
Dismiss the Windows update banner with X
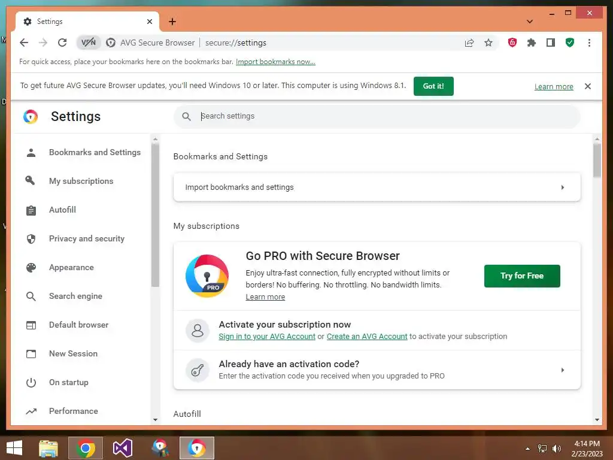(x=588, y=86)
